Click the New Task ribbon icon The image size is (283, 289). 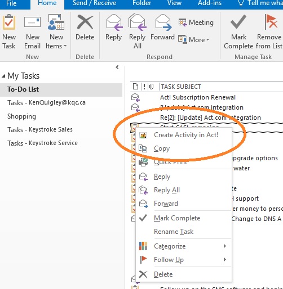9,32
